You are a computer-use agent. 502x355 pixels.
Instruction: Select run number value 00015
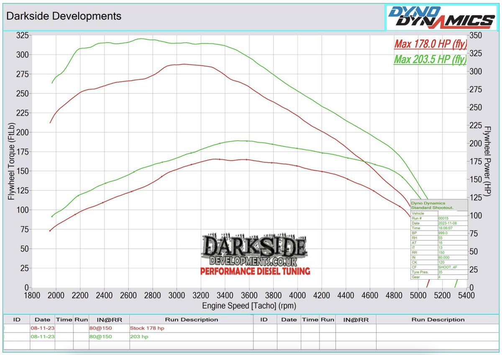click(x=443, y=218)
